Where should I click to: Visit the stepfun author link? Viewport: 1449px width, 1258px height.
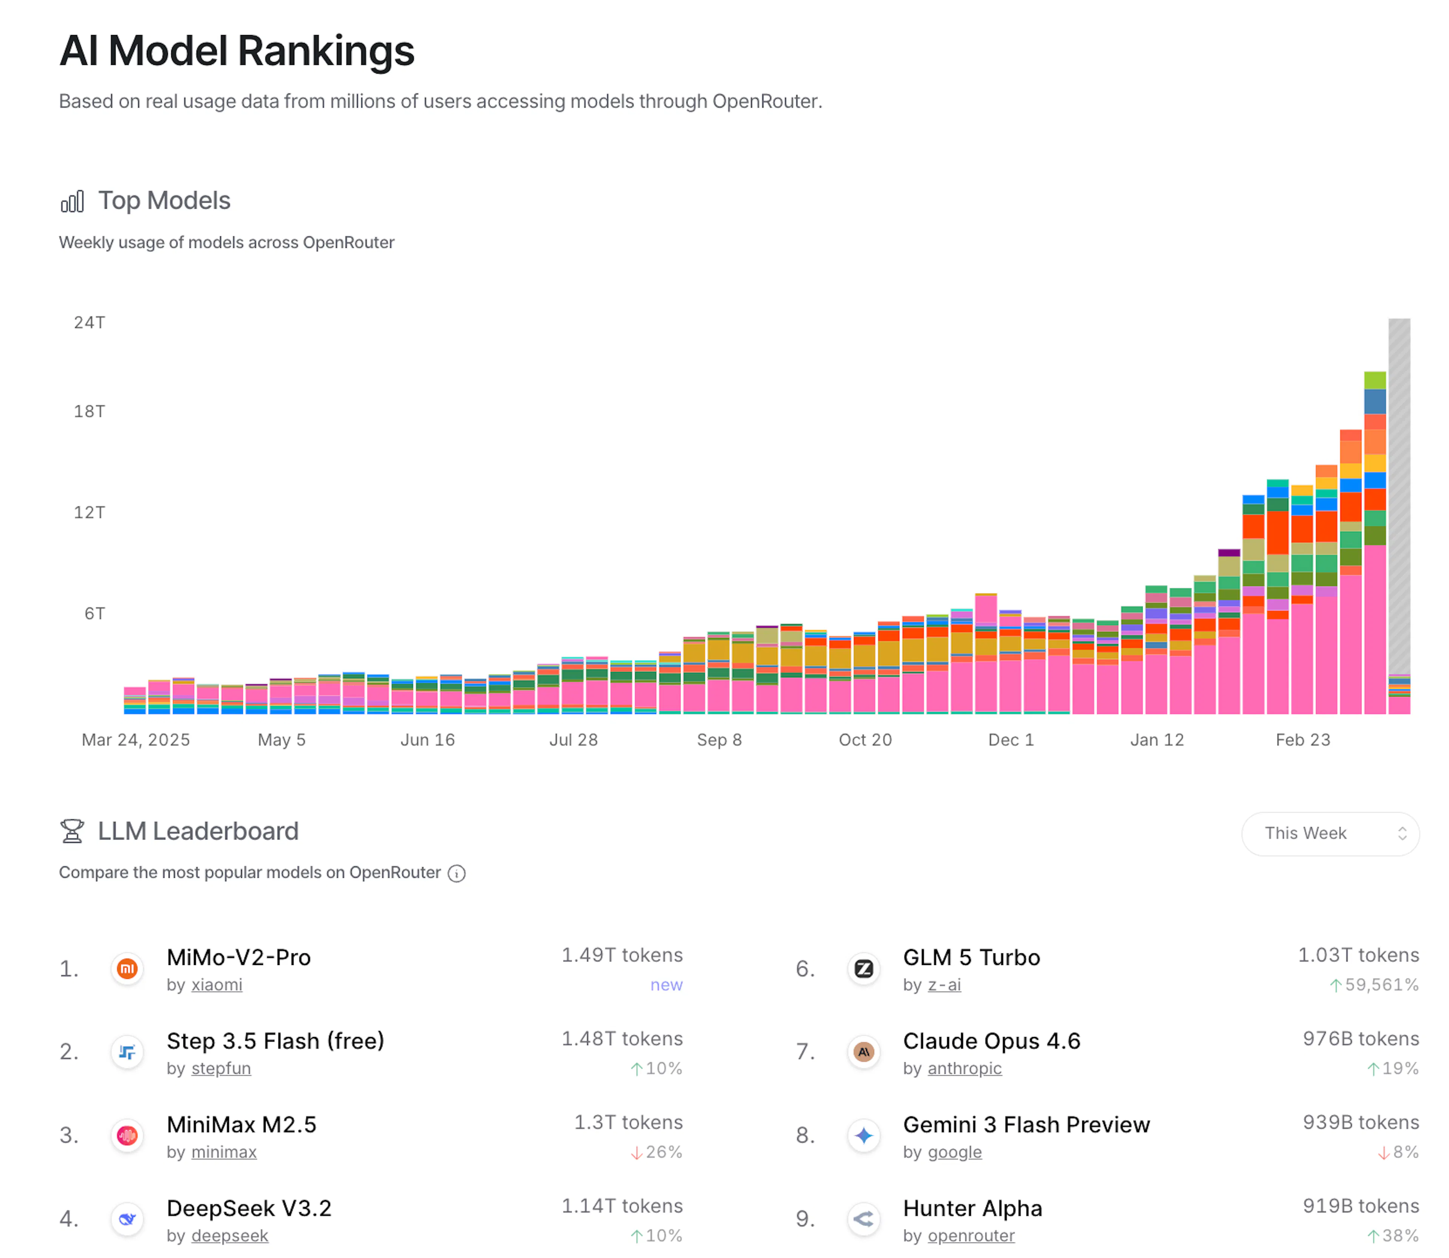point(221,1068)
